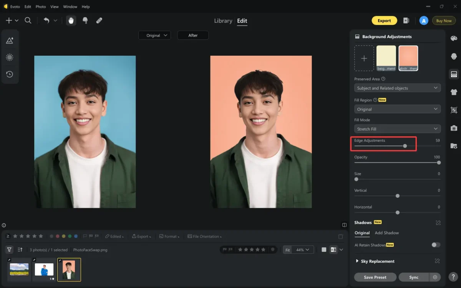The height and width of the screenshot is (288, 461).
Task: Filter by red color label
Action: pyautogui.click(x=58, y=237)
